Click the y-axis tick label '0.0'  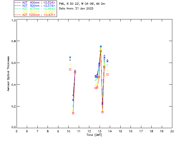[x=14, y=127]
